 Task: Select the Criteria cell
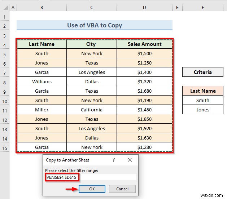(203, 72)
